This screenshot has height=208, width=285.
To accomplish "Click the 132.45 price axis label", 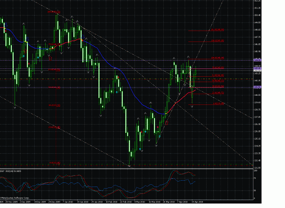I will click(x=258, y=161).
